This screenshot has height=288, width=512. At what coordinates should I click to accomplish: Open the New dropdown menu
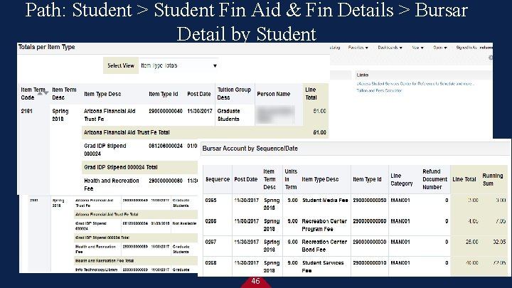[x=417, y=48]
